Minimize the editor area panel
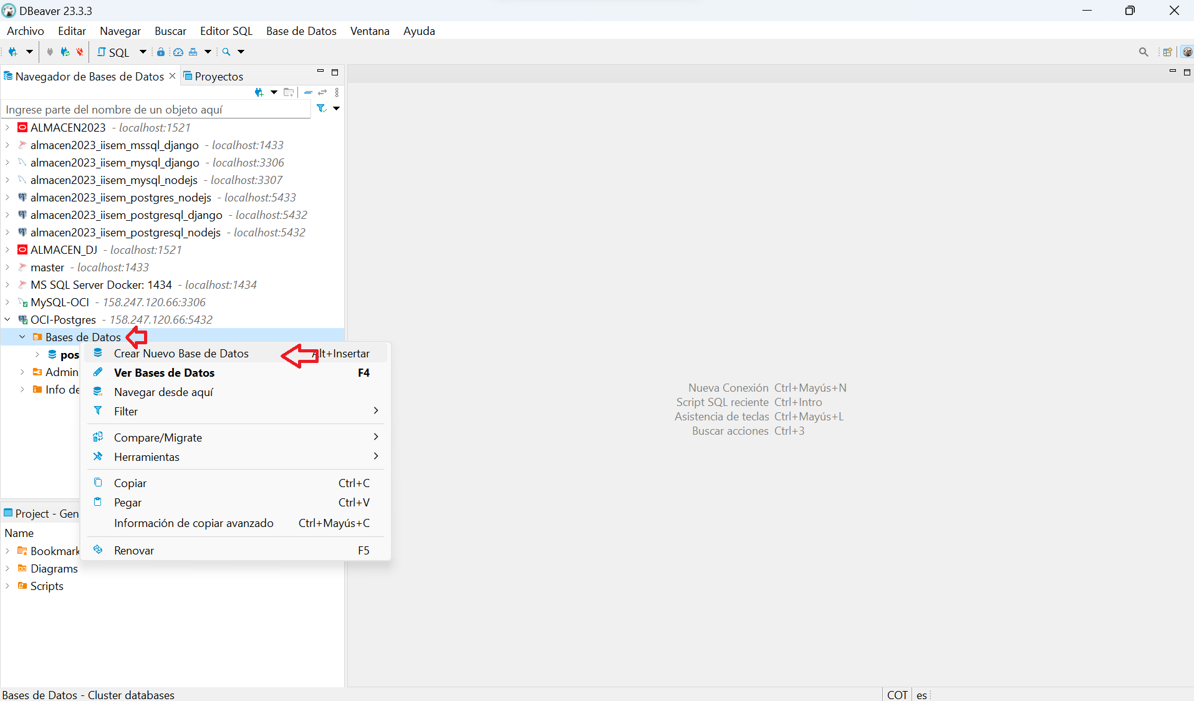 [1172, 71]
